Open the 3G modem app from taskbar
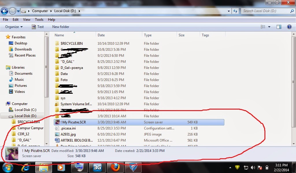This screenshot has width=296, height=173. [x=97, y=167]
